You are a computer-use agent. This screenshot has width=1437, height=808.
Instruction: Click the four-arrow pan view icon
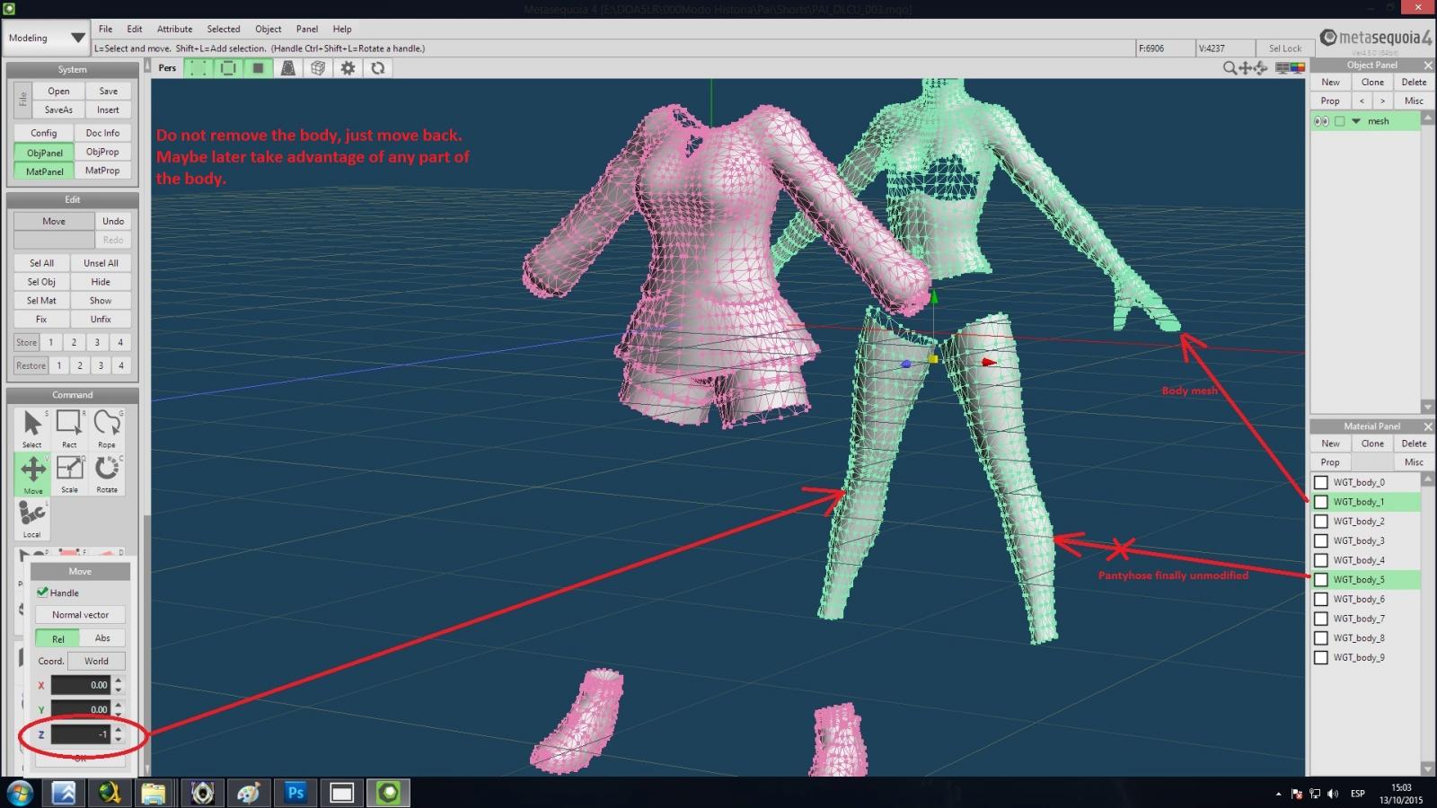click(1245, 68)
